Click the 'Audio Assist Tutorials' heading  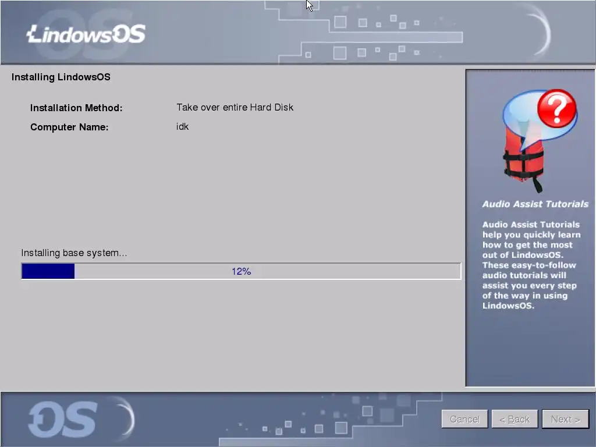[535, 204]
